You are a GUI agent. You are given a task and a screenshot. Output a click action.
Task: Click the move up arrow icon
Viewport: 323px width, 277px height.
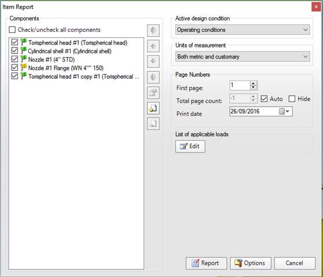pyautogui.click(x=153, y=46)
